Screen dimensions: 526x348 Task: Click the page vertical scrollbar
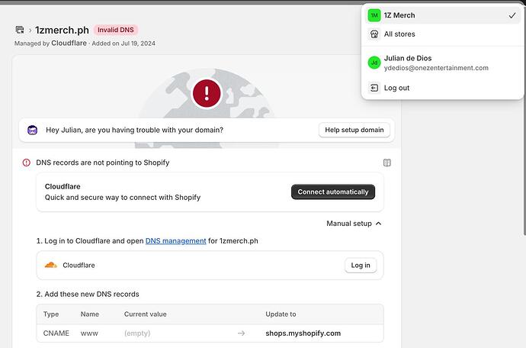pos(524,121)
